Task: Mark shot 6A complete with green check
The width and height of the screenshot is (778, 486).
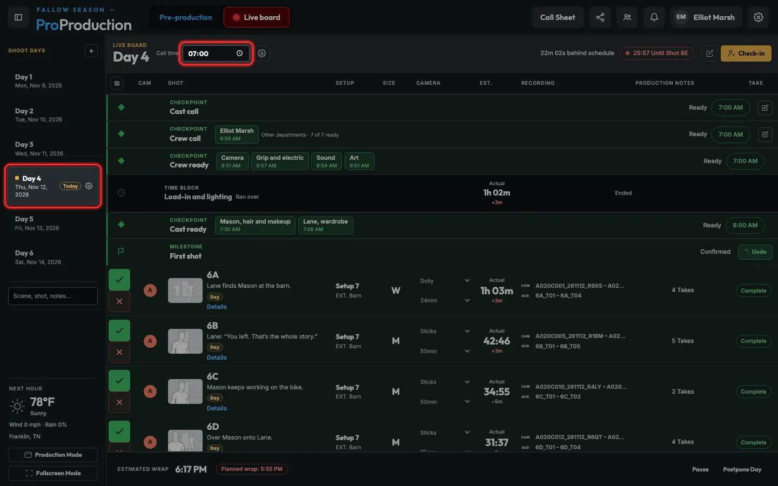Action: point(119,280)
